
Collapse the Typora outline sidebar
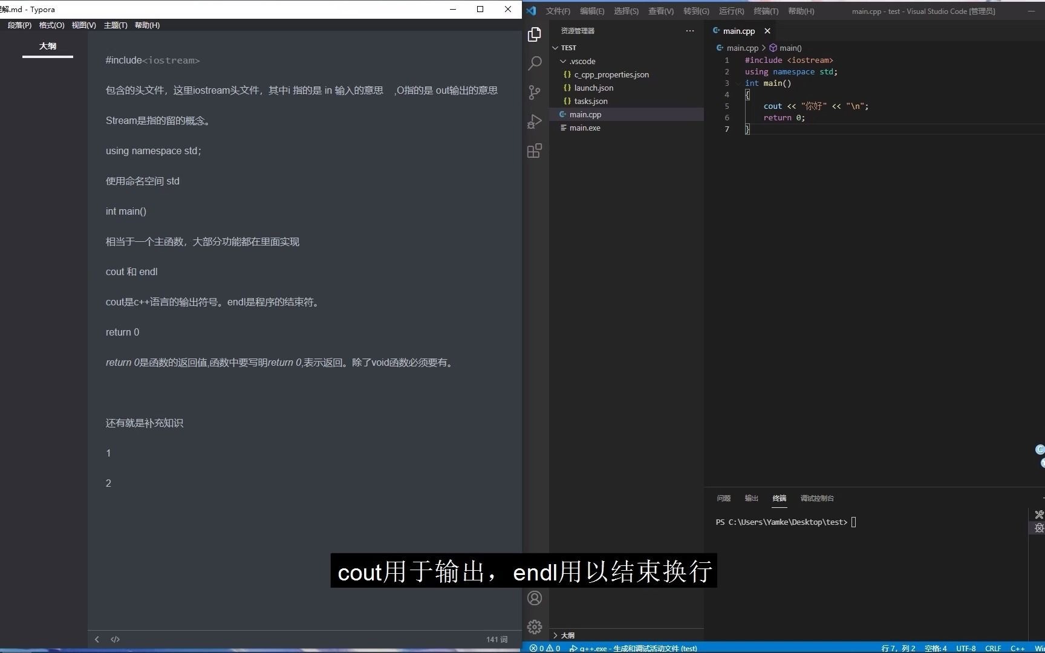(x=97, y=639)
